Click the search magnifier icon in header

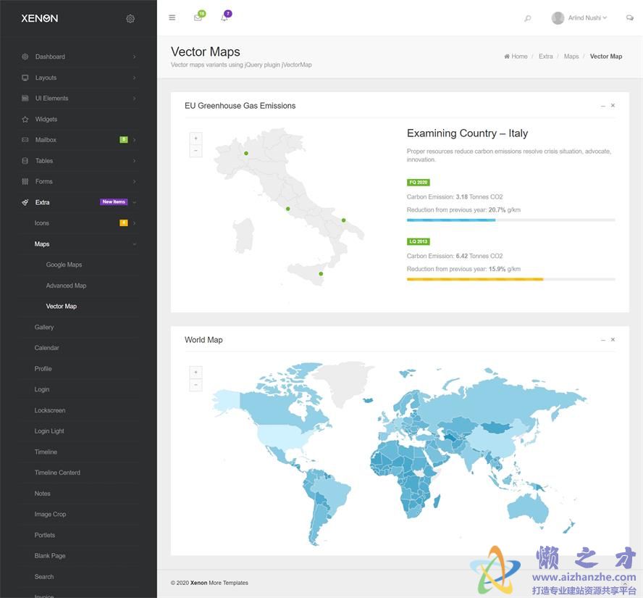(527, 18)
